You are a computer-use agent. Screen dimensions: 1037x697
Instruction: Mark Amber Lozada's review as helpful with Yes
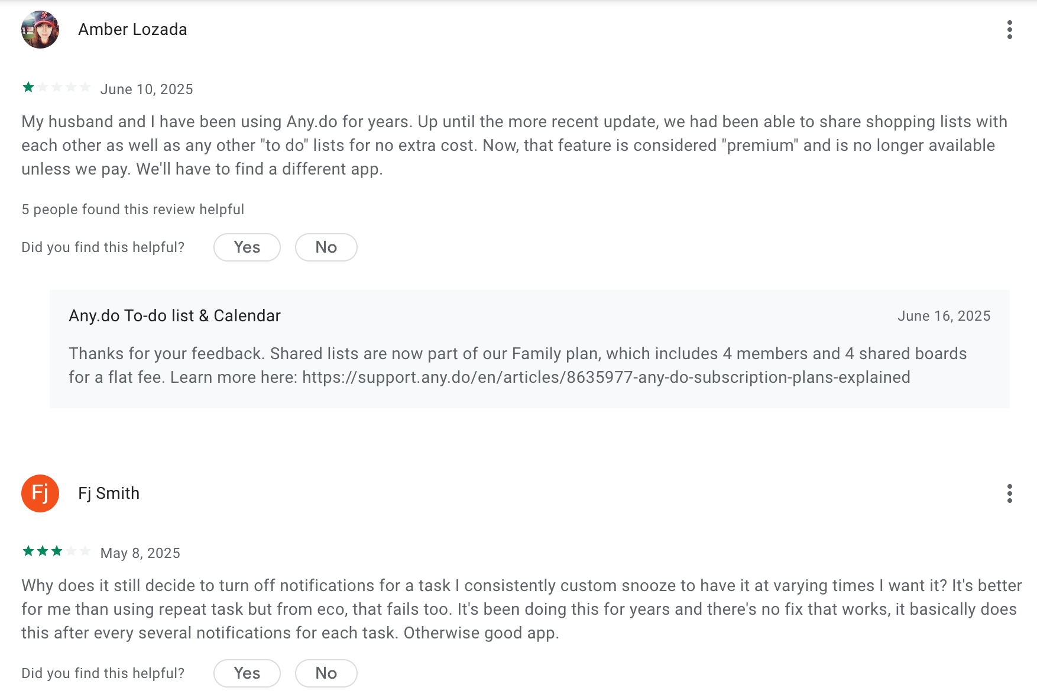247,247
